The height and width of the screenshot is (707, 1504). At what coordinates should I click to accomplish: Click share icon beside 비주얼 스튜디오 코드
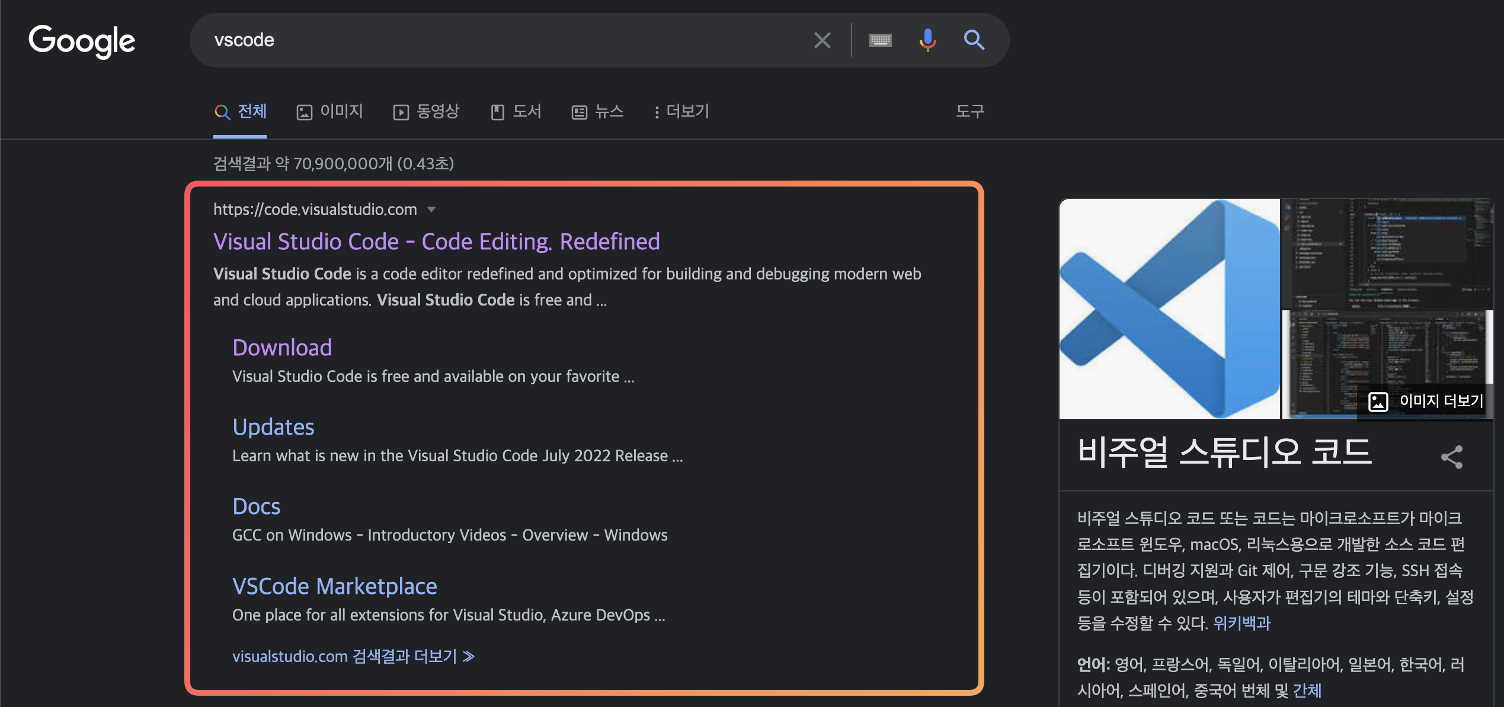(x=1451, y=457)
